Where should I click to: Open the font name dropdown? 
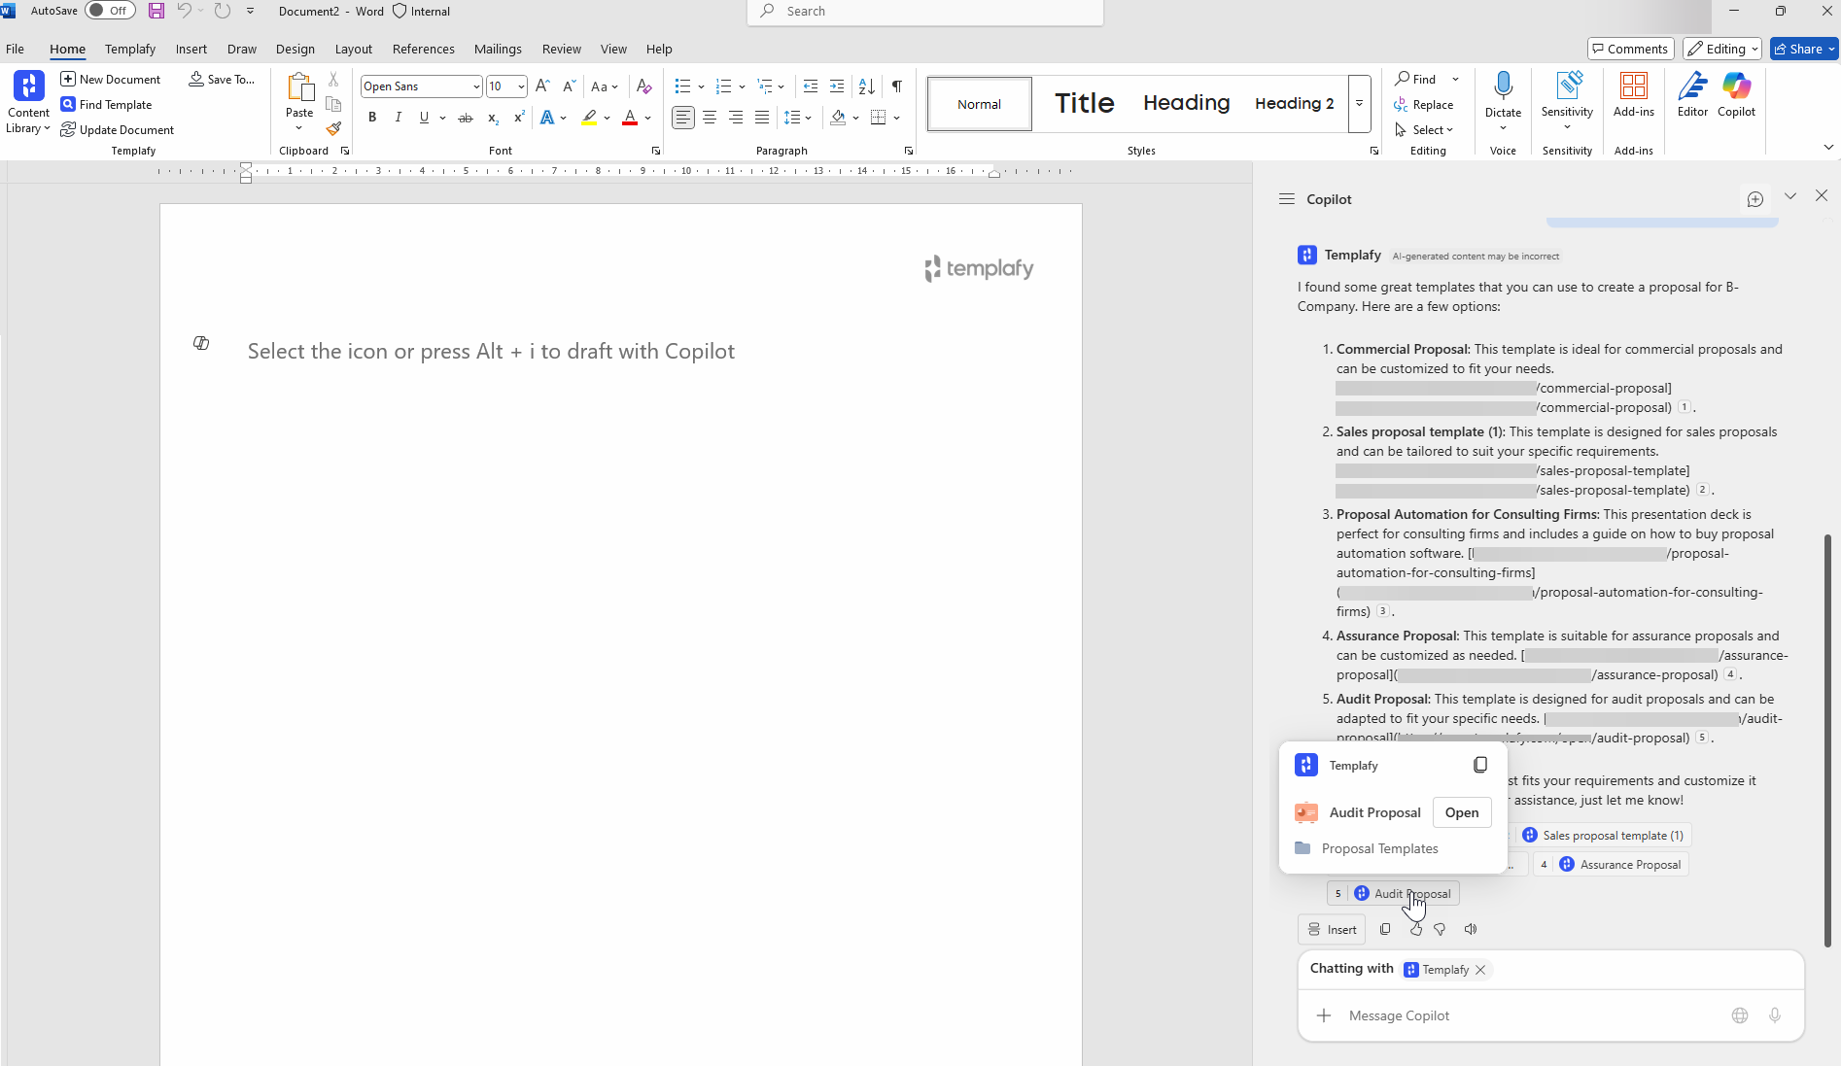[x=476, y=86]
